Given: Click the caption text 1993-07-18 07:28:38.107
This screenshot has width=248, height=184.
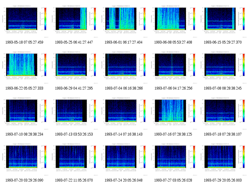Looking at the screenshot, I should point(223,134).
